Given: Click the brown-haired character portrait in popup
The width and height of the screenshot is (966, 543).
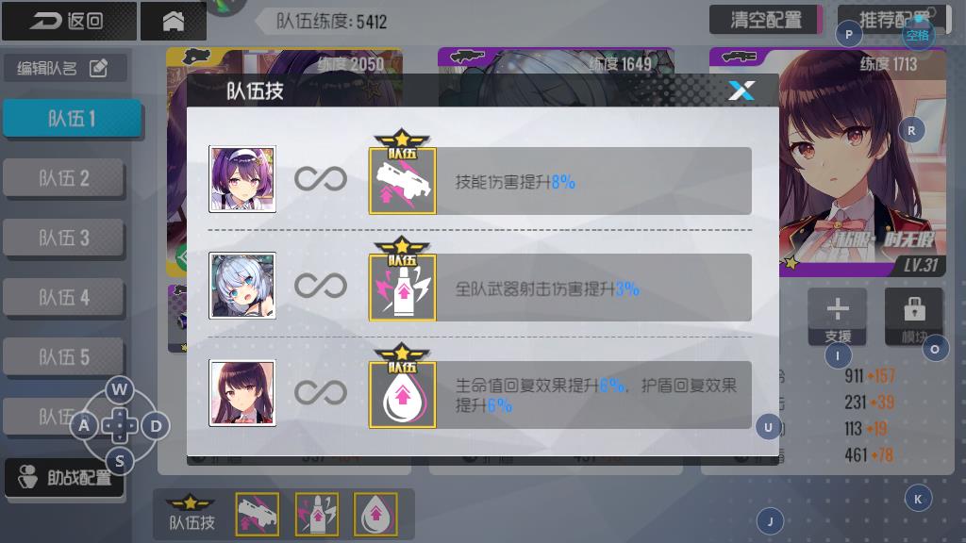Looking at the screenshot, I should (x=242, y=393).
